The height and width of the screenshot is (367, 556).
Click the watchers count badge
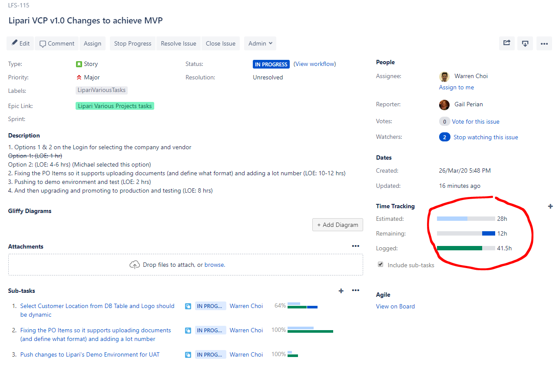[444, 137]
